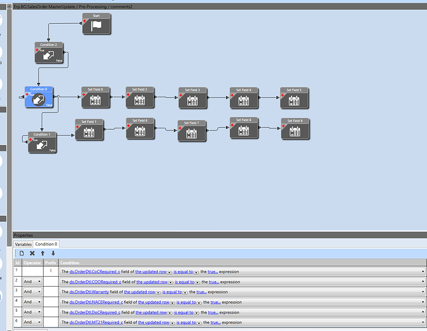The image size is (427, 331).
Task: Open the ds.OrderDtl.Warranty field link
Action: (89, 292)
